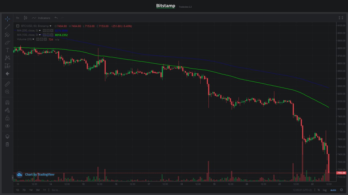This screenshot has width=348, height=195.
Task: Open the Go to date field
Action: [x=55, y=190]
